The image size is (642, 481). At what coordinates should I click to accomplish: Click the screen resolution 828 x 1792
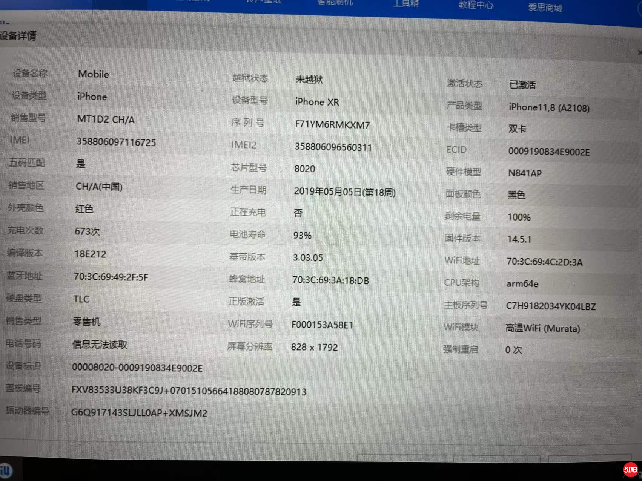(314, 347)
